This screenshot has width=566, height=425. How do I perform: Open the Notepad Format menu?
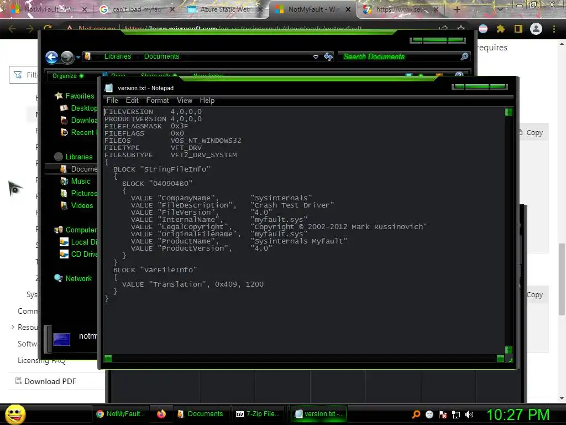click(x=158, y=101)
